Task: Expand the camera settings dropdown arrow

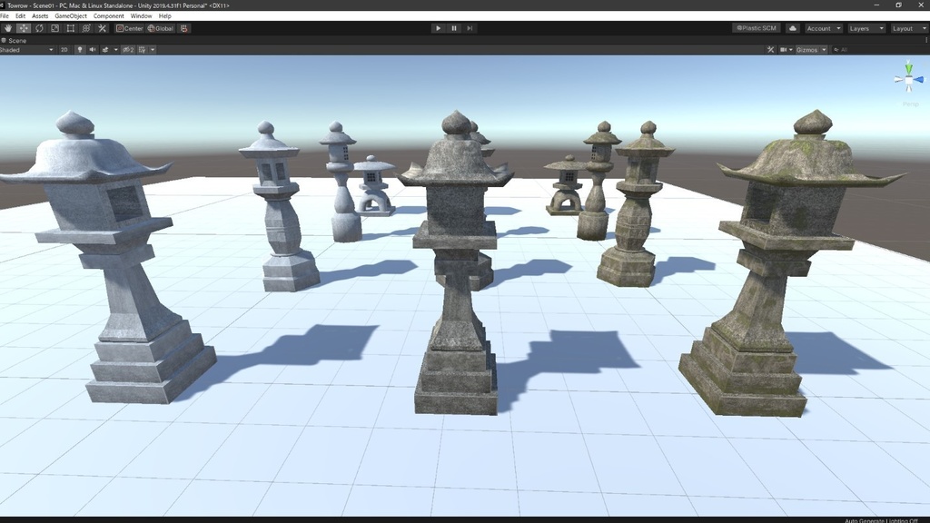Action: coord(791,50)
